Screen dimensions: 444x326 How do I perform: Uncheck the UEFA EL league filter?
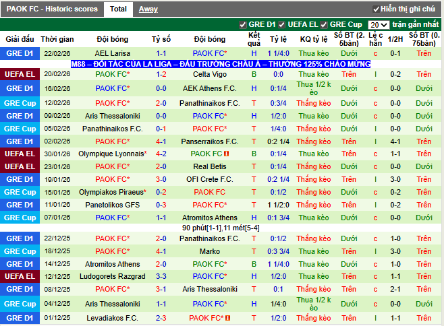281,25
